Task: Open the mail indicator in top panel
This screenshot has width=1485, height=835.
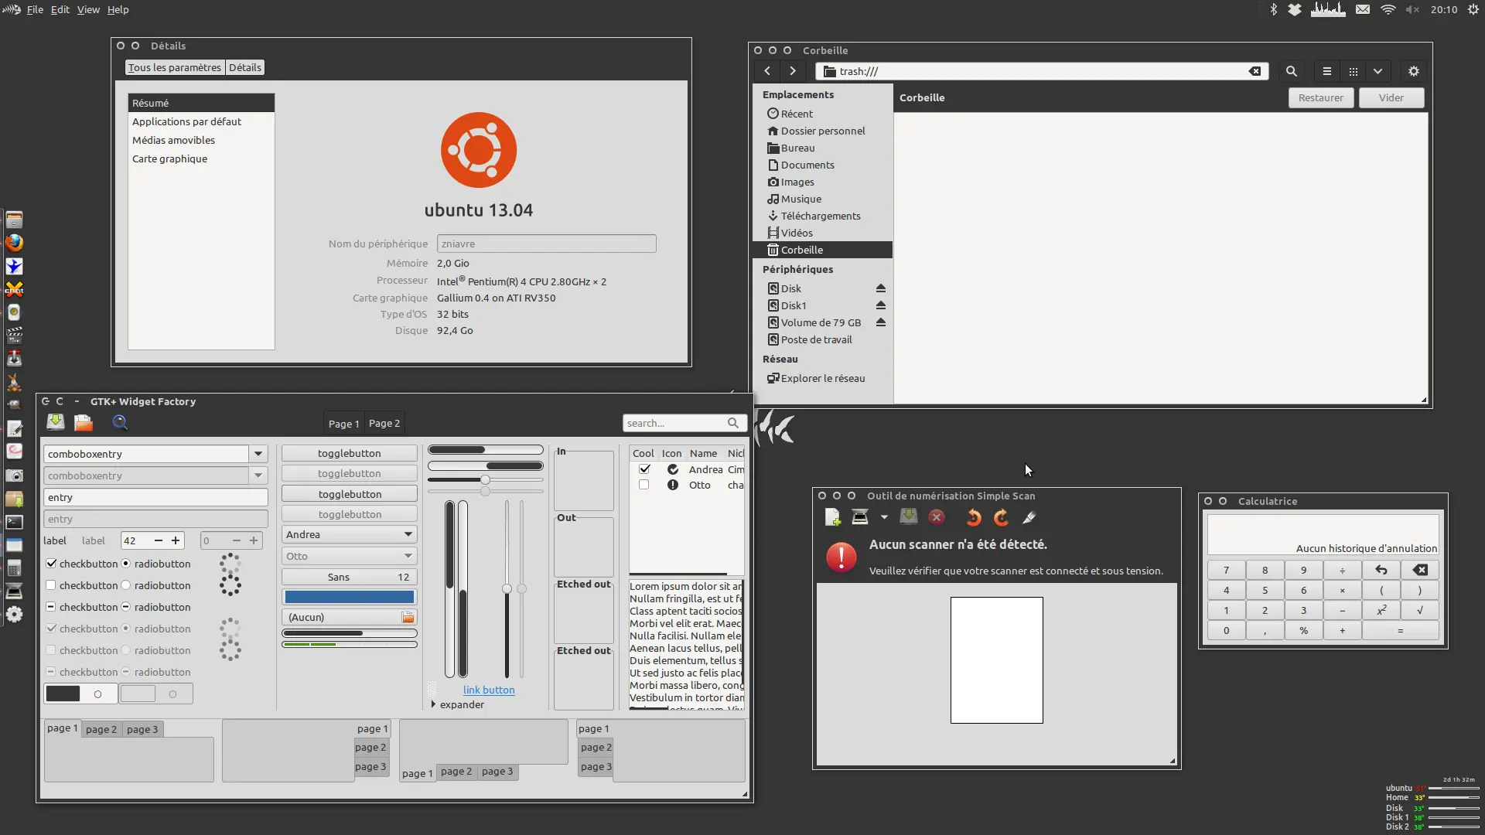Action: [x=1363, y=9]
